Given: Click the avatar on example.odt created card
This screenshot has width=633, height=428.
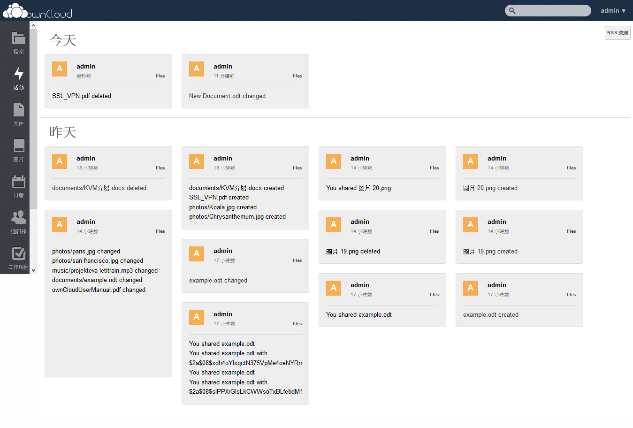Looking at the screenshot, I should (471, 288).
